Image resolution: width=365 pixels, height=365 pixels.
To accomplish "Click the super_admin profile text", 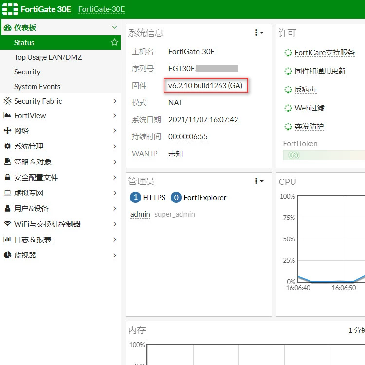I will 175,214.
